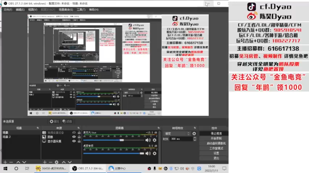Show the hidden 视频采集设备 source
This screenshot has width=309, height=173.
[74, 133]
